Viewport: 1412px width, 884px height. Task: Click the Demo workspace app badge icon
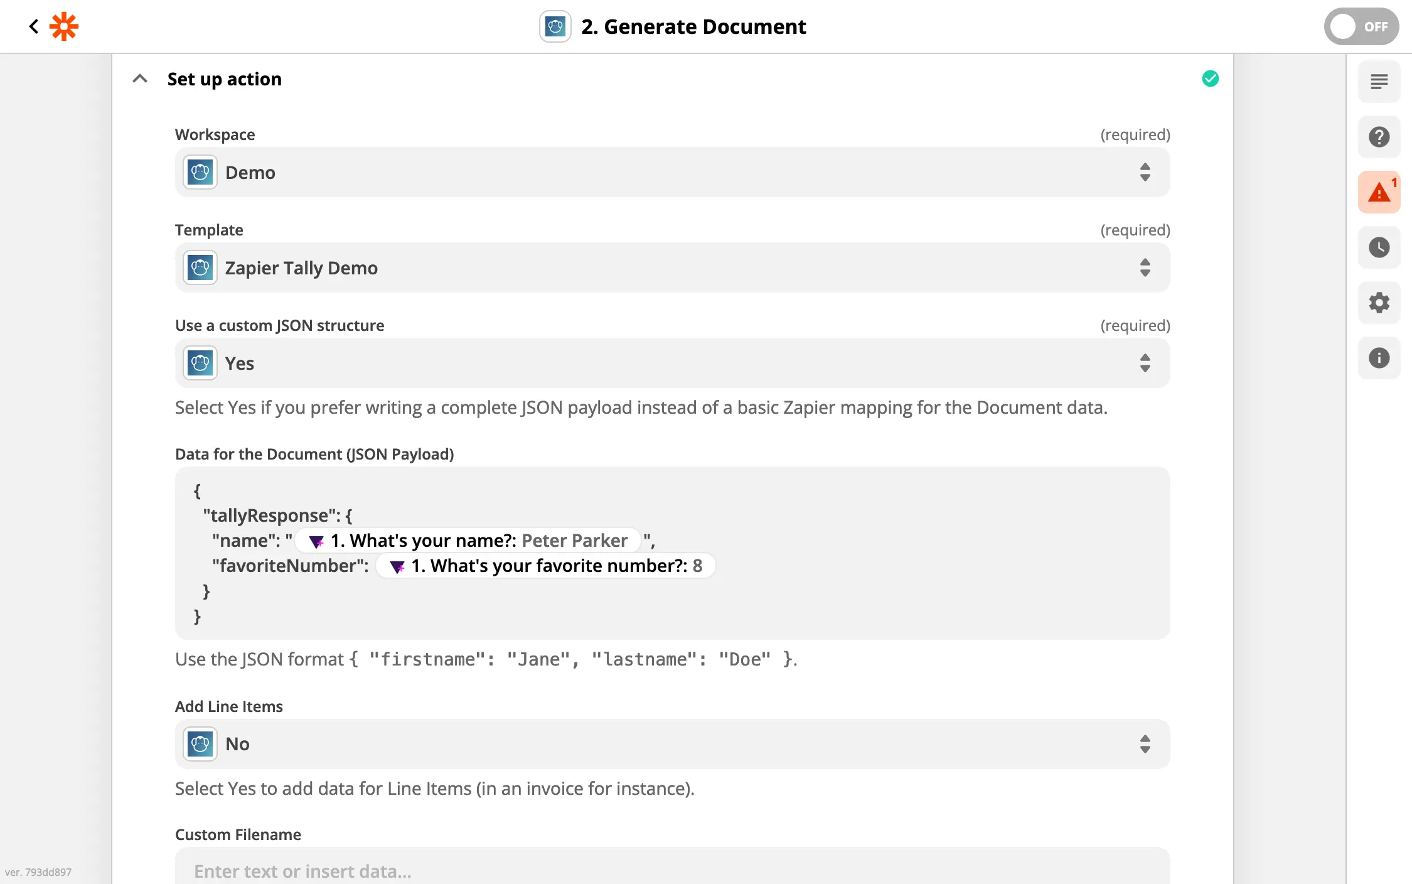click(200, 172)
